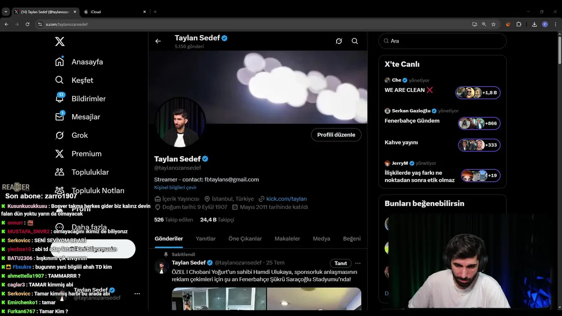Viewport: 562px width, 316px height.
Task: Open account switcher more menu
Action: (137, 294)
